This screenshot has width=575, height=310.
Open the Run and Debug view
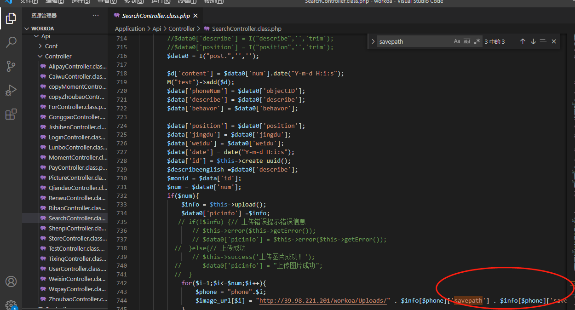11,90
